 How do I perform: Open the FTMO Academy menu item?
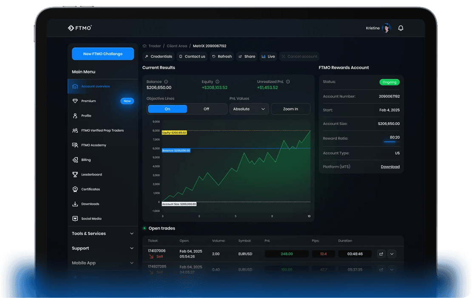click(102, 145)
